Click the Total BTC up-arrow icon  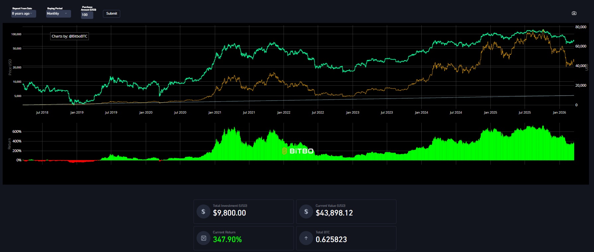coord(306,238)
